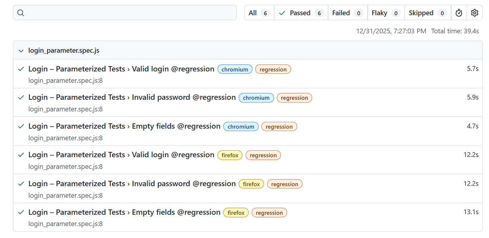Filter by Skipped tests

coord(427,13)
